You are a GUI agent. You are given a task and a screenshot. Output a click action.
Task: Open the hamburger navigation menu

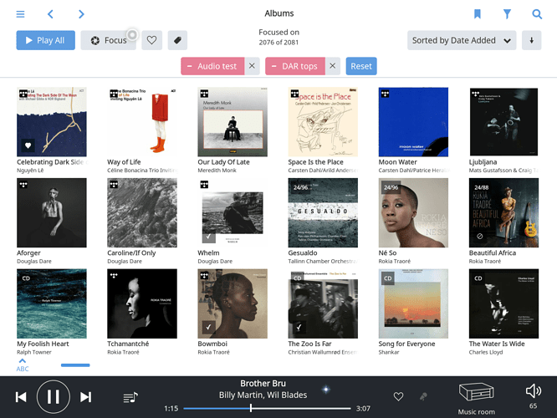[x=20, y=14]
